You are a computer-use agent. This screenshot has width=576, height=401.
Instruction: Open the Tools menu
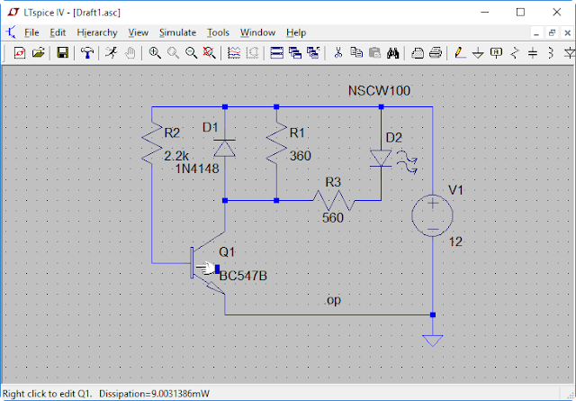pyautogui.click(x=218, y=32)
